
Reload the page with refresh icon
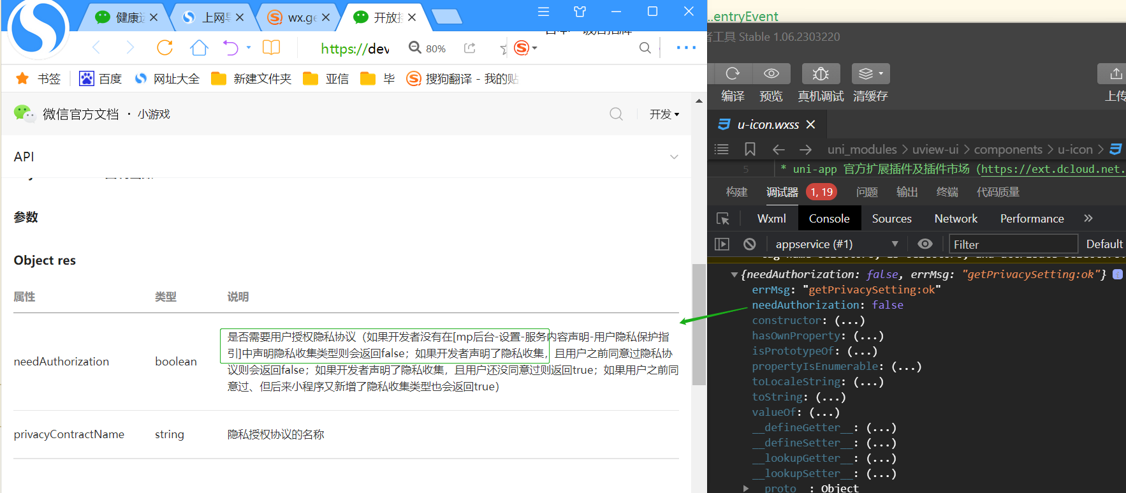pyautogui.click(x=165, y=48)
